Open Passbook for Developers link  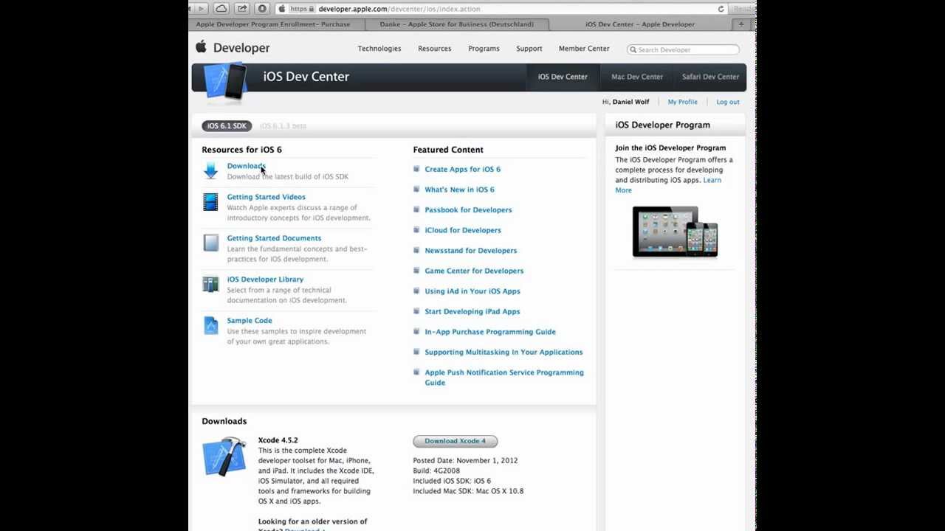(x=468, y=210)
